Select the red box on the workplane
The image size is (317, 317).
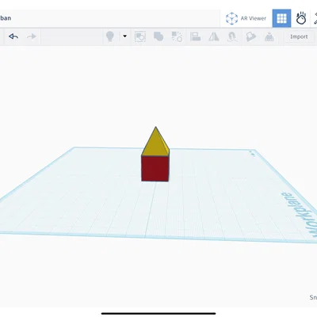click(x=155, y=169)
